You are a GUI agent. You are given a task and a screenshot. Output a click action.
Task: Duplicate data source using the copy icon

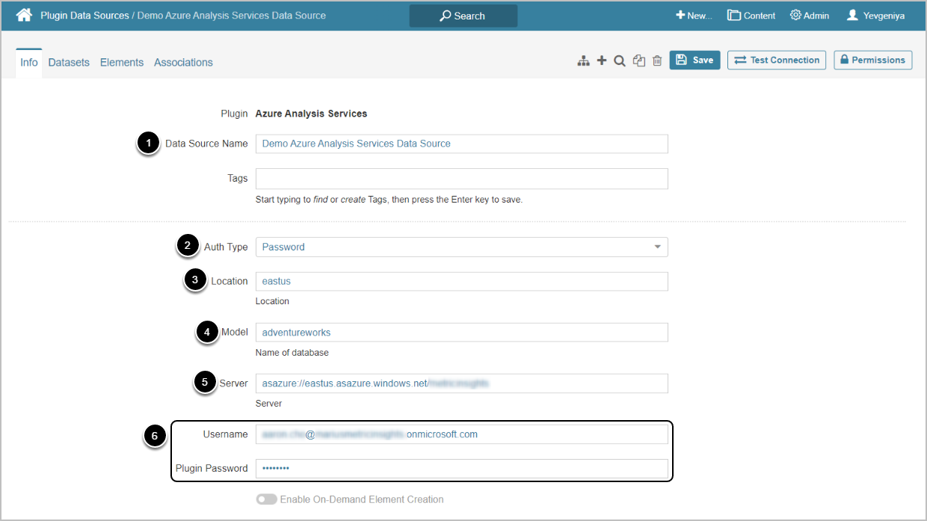tap(638, 61)
